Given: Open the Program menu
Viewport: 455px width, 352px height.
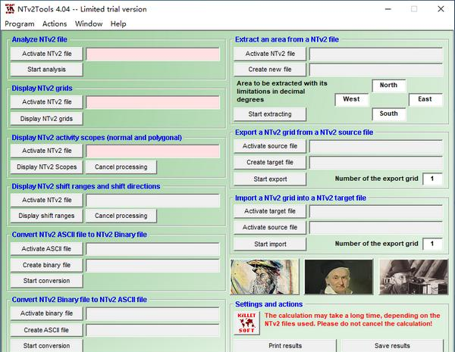Looking at the screenshot, I should (20, 23).
